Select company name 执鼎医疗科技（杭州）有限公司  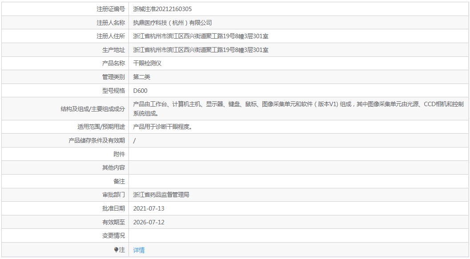point(173,23)
